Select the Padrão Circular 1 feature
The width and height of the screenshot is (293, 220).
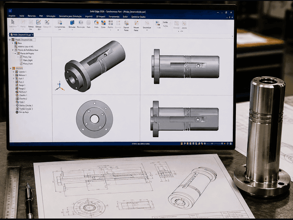[x=24, y=105]
